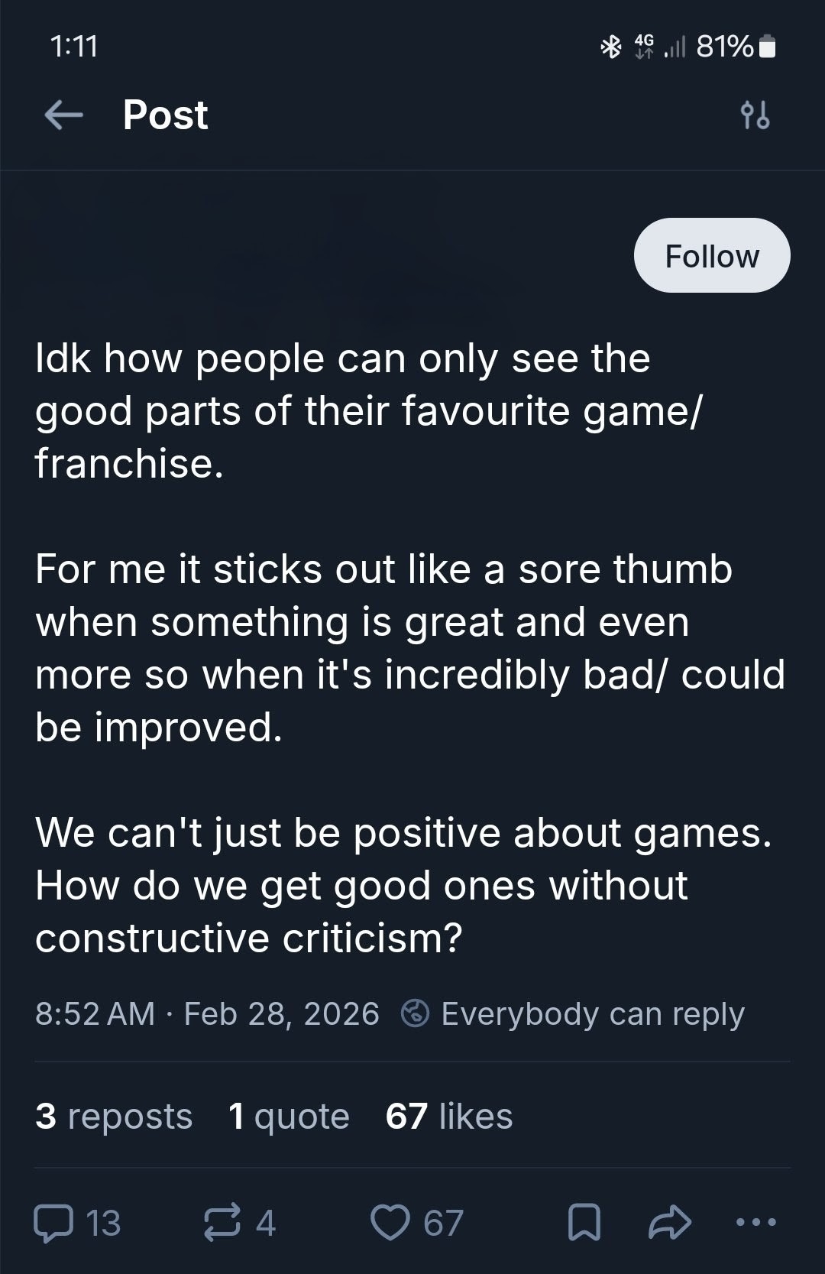Tap the globe reply-settings icon
This screenshot has width=825, height=1274.
tap(415, 1014)
